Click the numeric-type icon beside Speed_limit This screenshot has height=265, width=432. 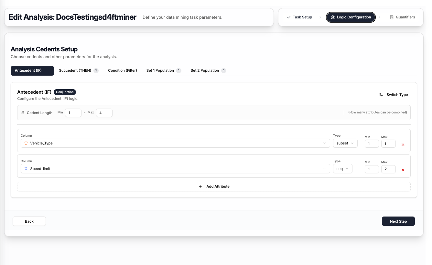pyautogui.click(x=26, y=169)
